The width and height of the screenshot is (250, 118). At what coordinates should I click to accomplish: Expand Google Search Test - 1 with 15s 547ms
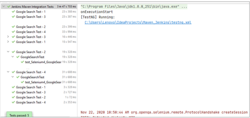click(8, 42)
